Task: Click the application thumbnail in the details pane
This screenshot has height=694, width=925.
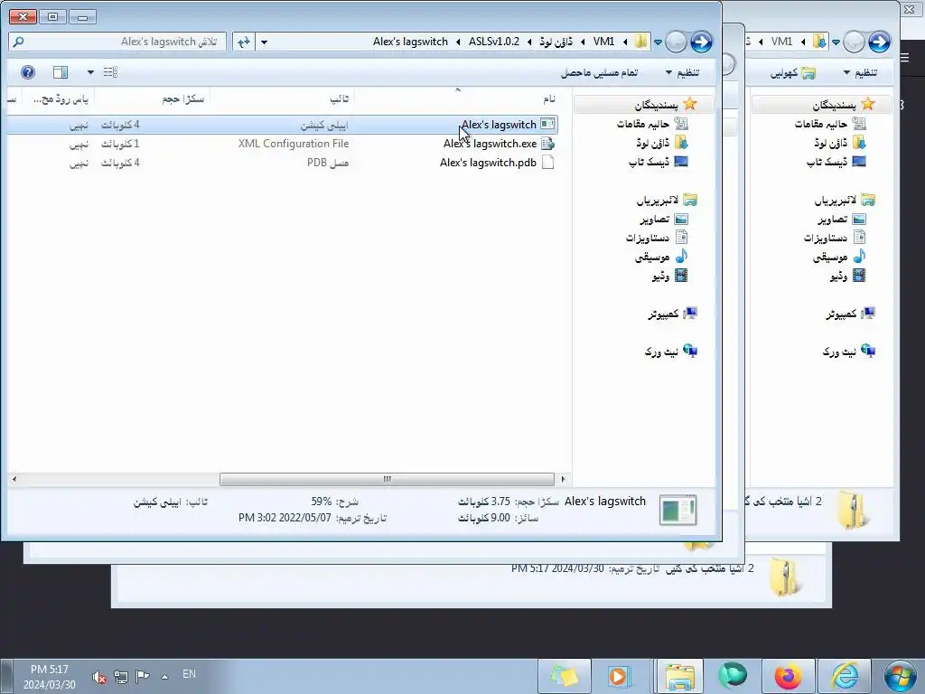Action: (x=677, y=510)
